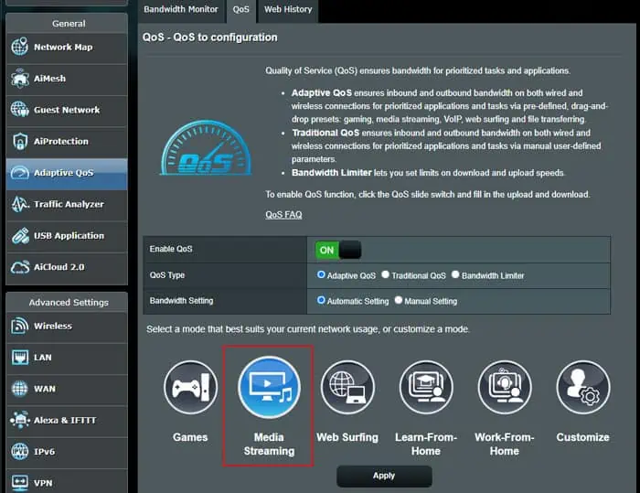Open the AiProtection shield icon
The height and width of the screenshot is (493, 640).
(19, 142)
